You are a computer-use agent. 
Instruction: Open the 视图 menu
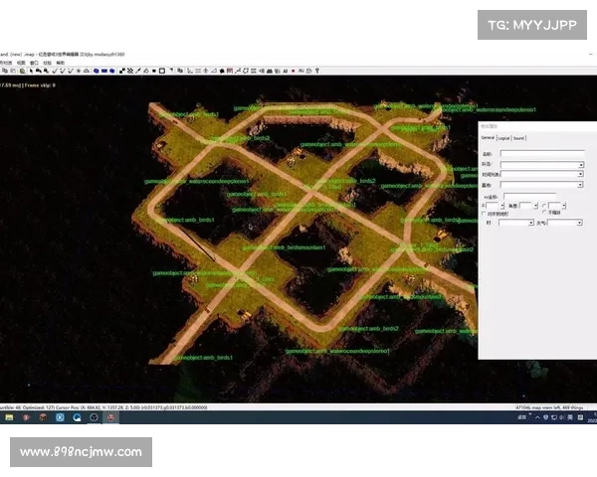click(x=21, y=63)
